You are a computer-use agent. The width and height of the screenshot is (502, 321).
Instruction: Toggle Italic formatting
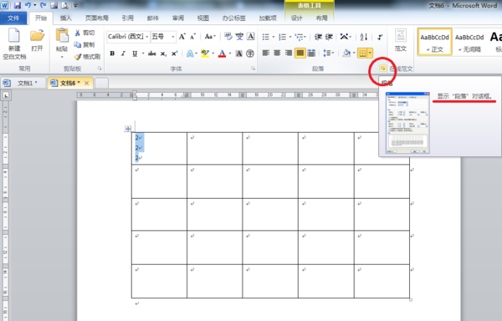123,53
